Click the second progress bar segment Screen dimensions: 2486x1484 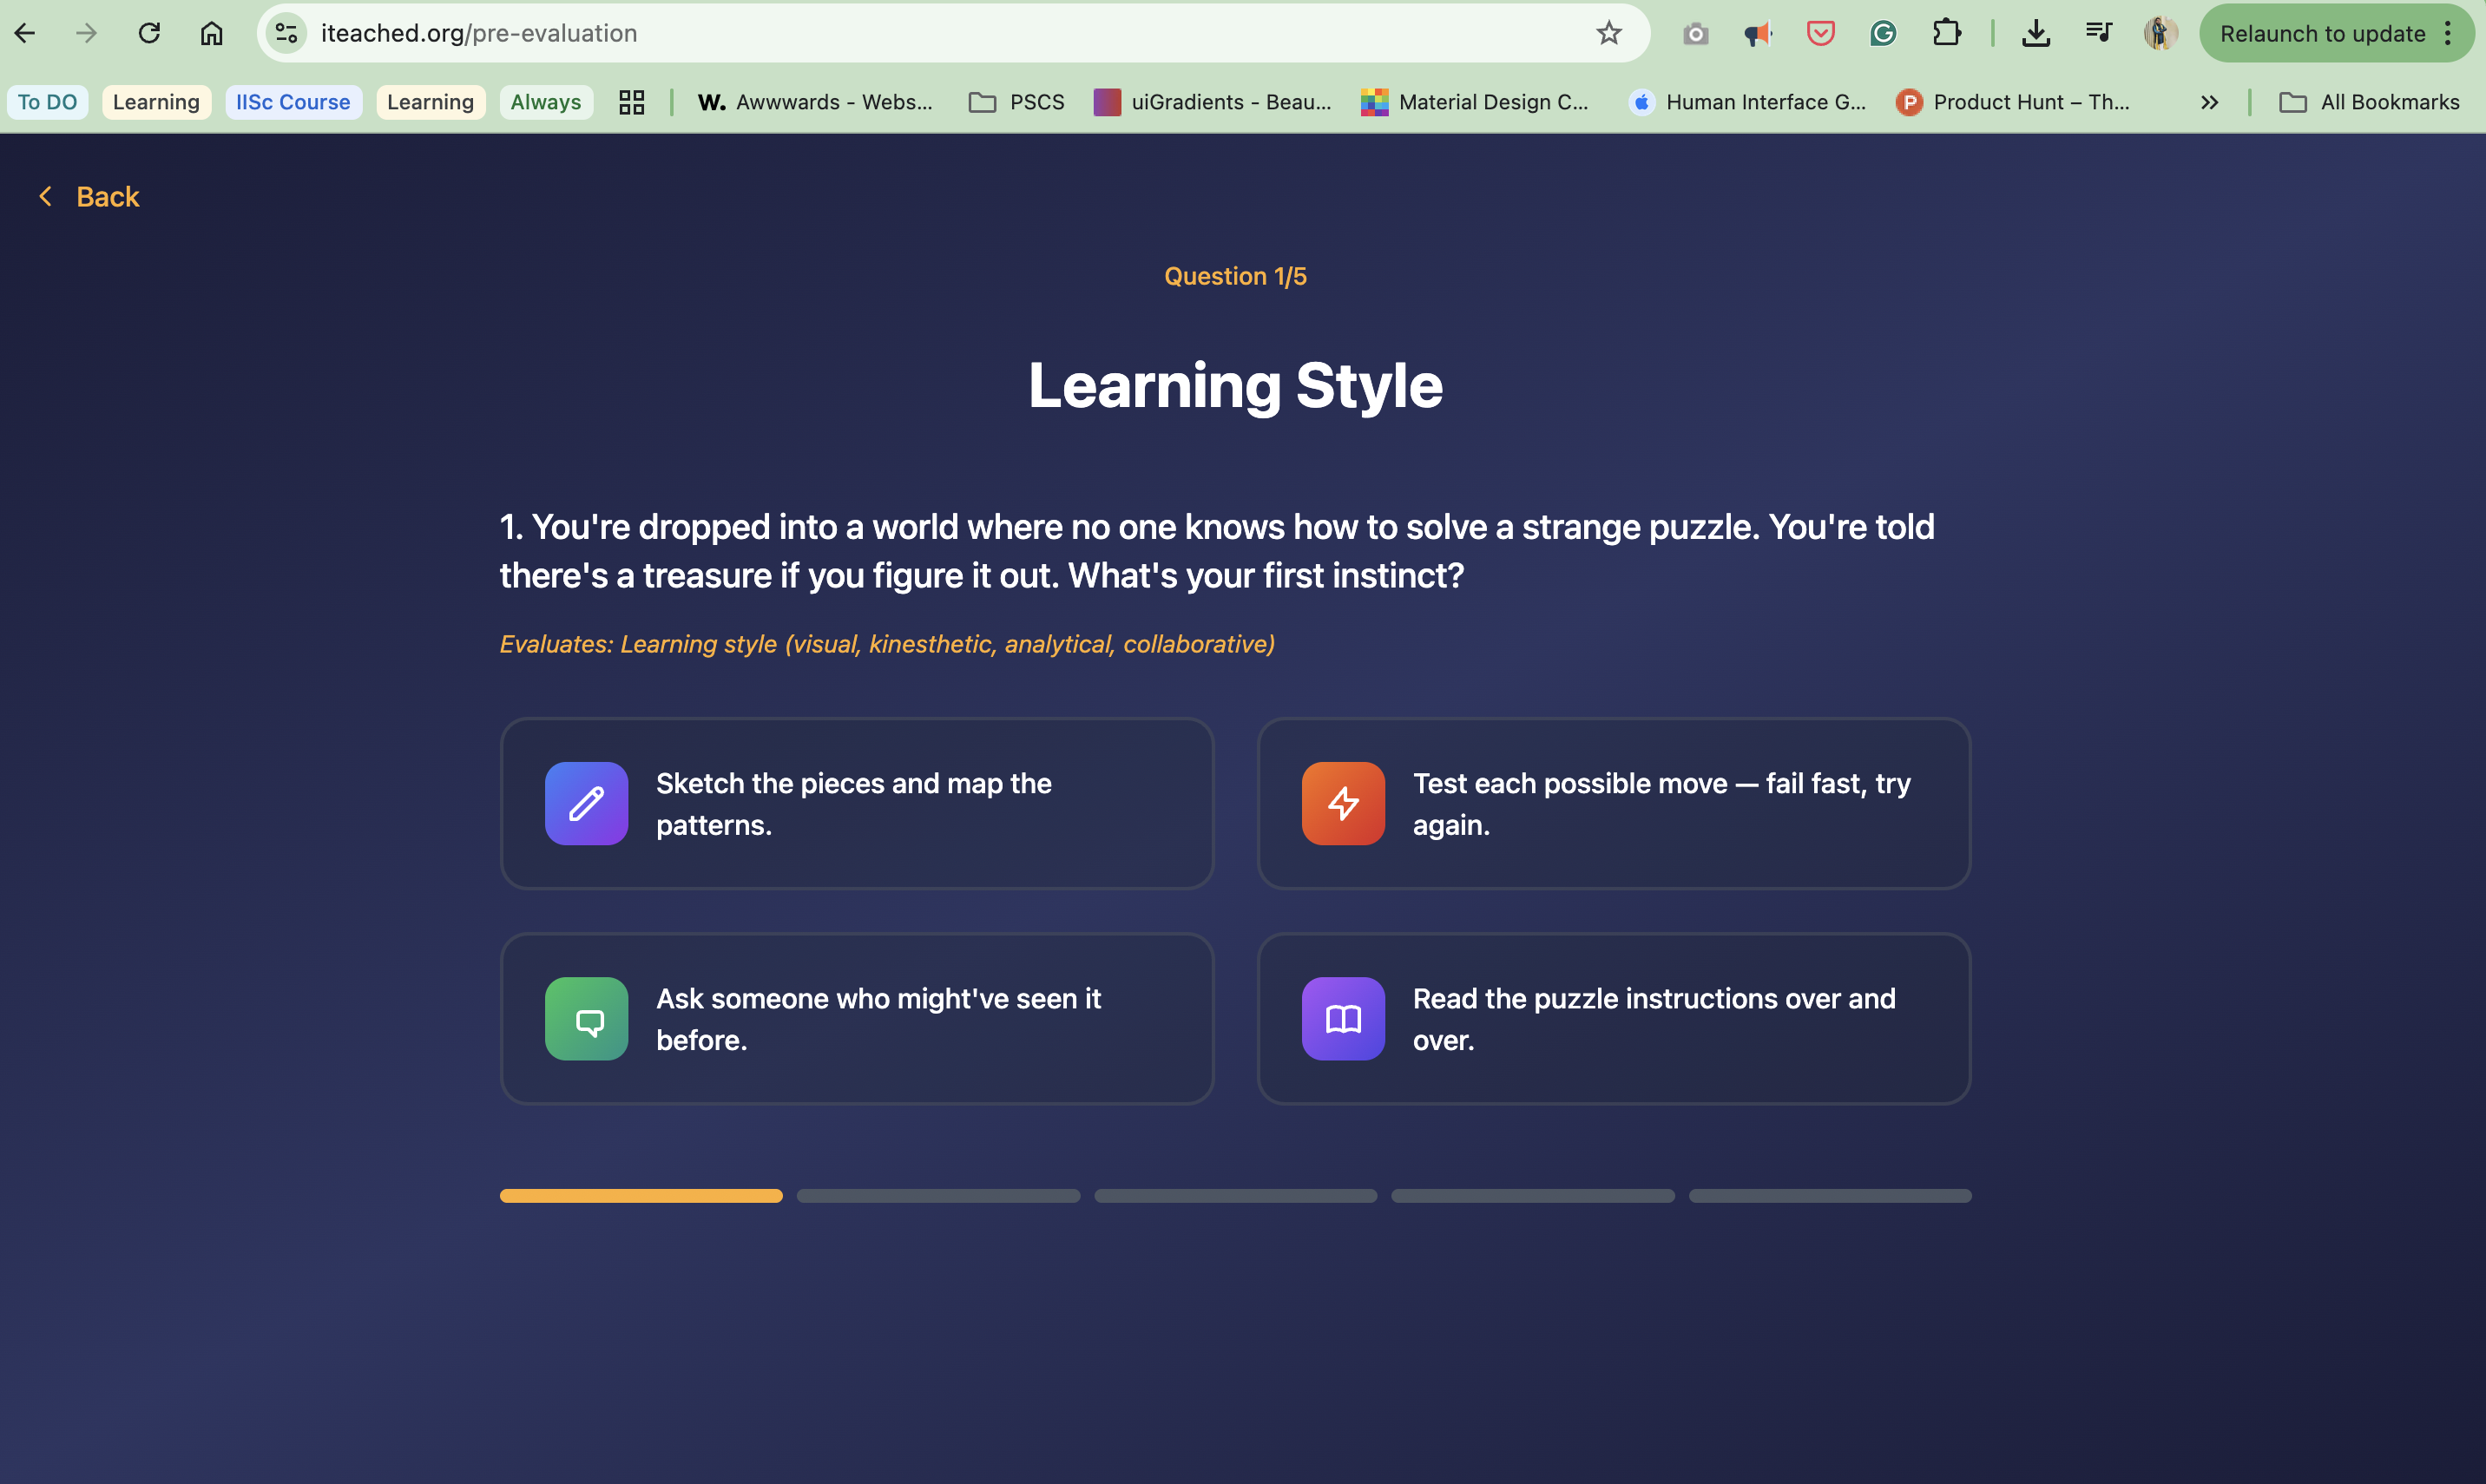(937, 1195)
